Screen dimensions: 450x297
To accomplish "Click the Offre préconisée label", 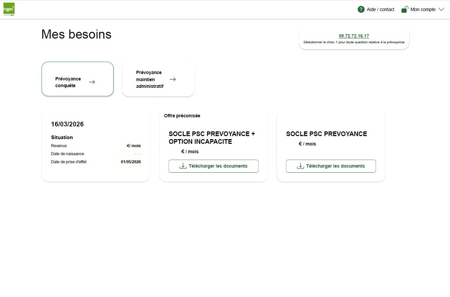I will [x=182, y=116].
